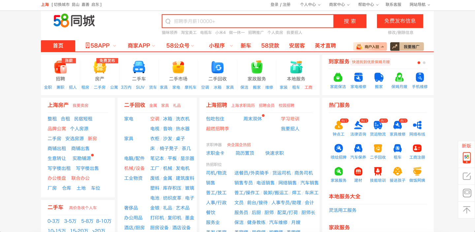Image resolution: width=475 pixels, height=232 pixels.
Task: Select the 搬家 moving truck icon
Action: tap(379, 78)
